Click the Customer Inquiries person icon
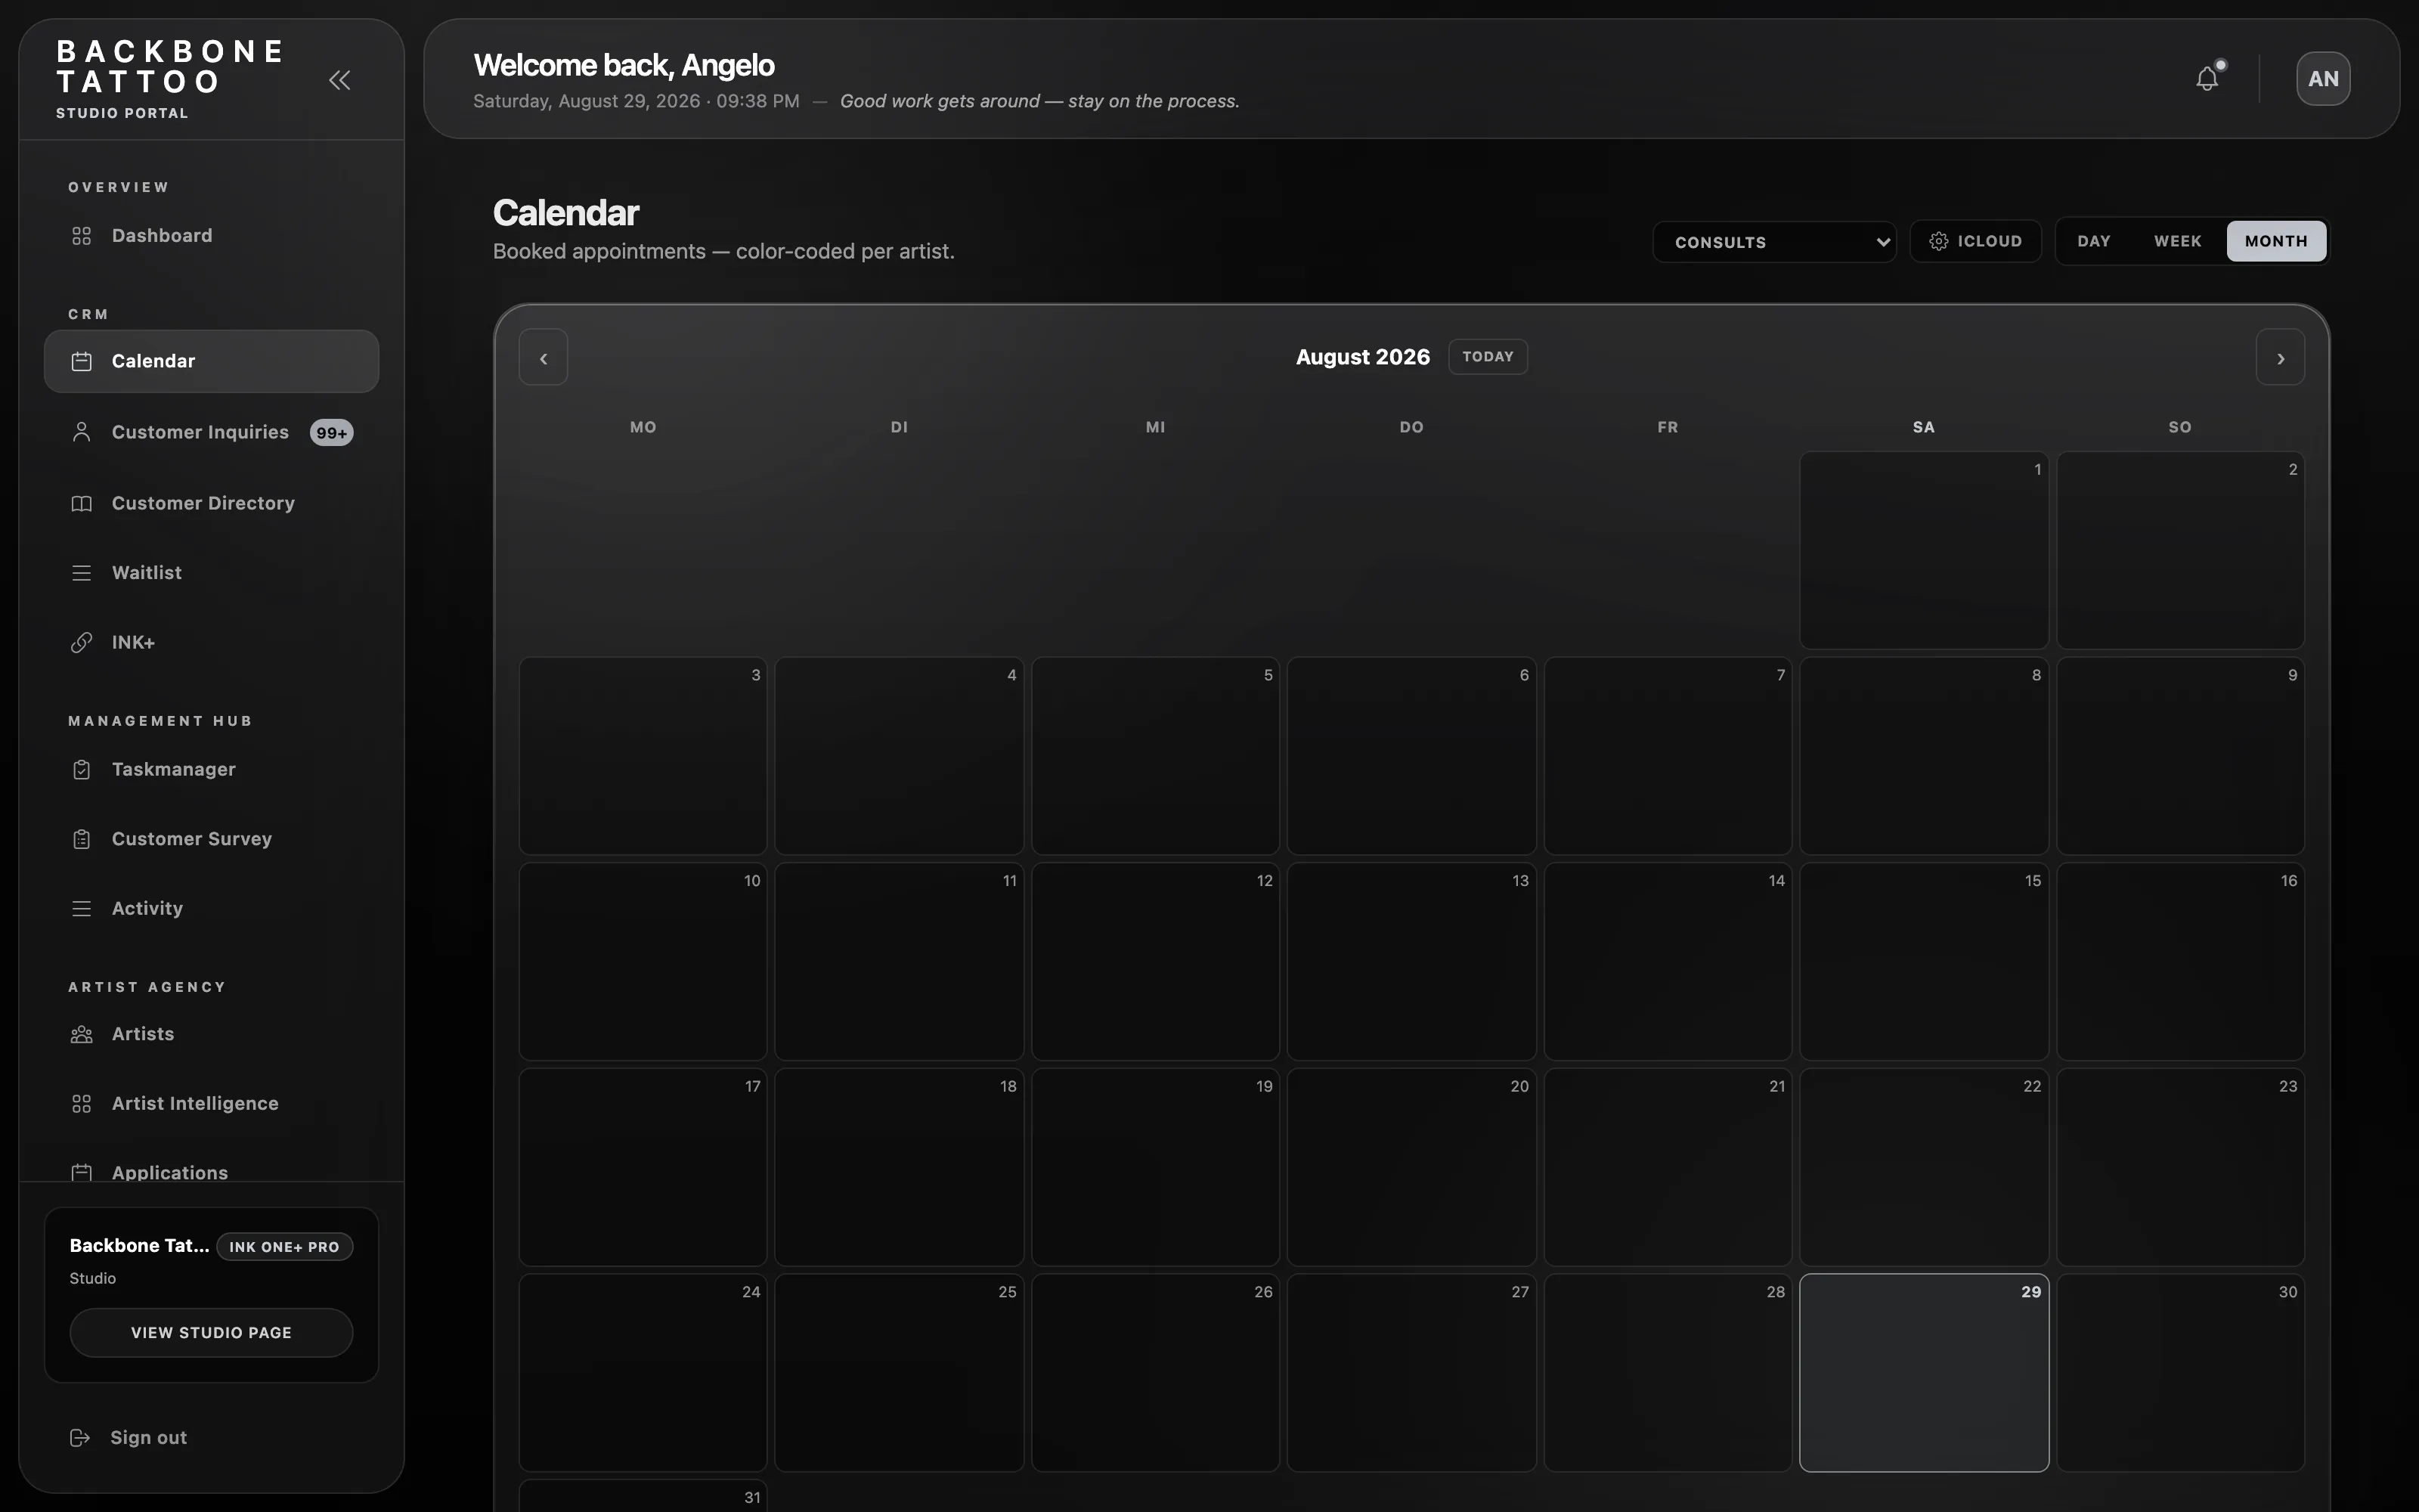This screenshot has height=1512, width=2419. tap(82, 432)
